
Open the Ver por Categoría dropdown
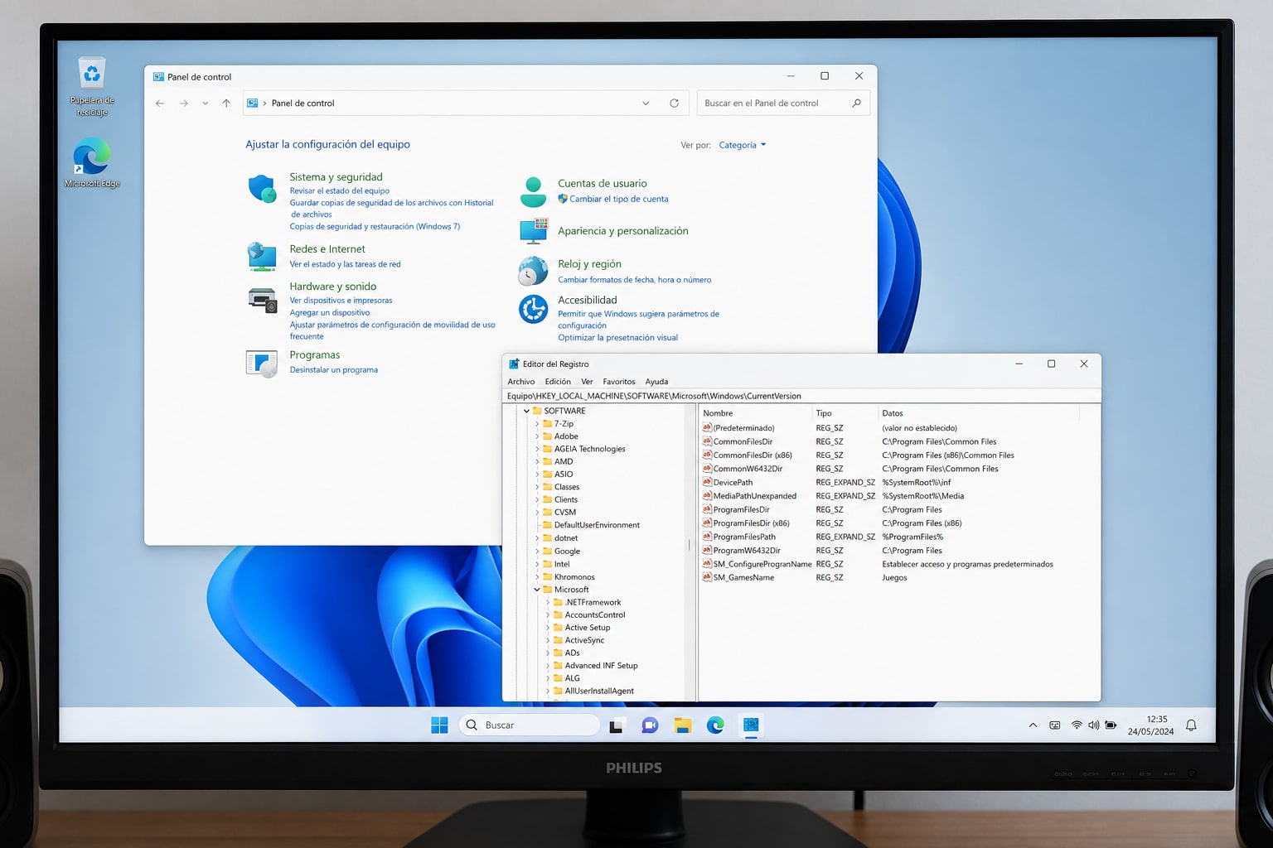tap(743, 145)
